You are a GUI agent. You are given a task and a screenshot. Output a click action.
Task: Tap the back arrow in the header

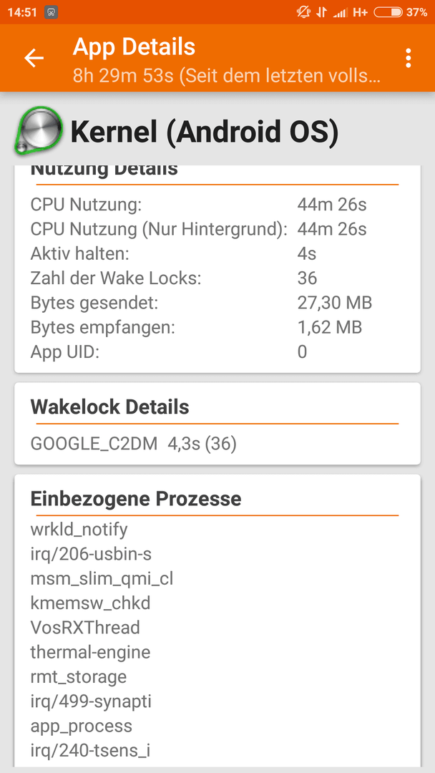click(34, 58)
